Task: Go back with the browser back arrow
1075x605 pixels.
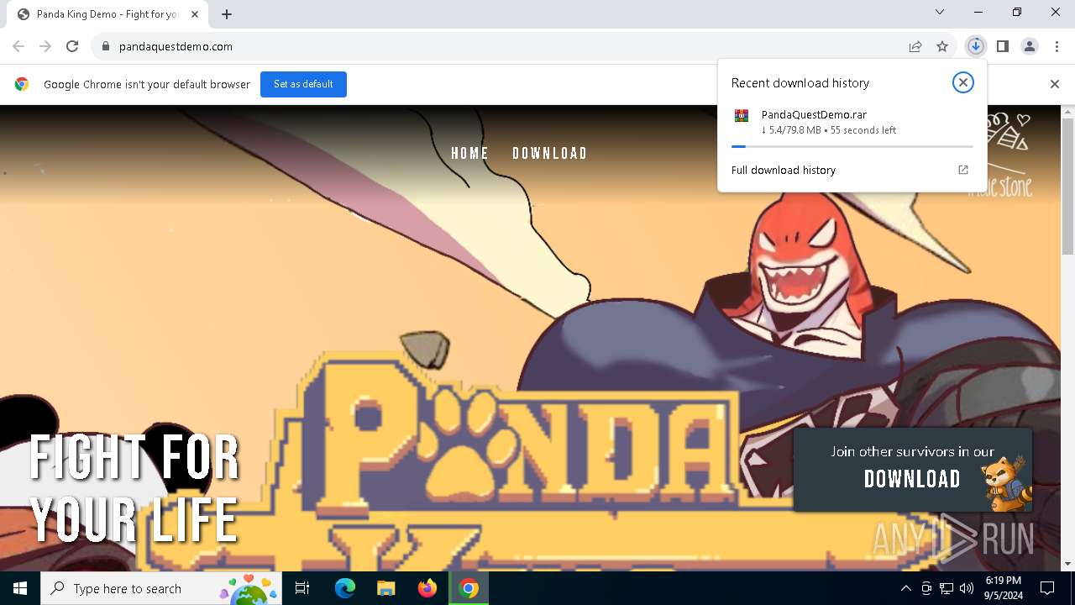Action: 18,46
